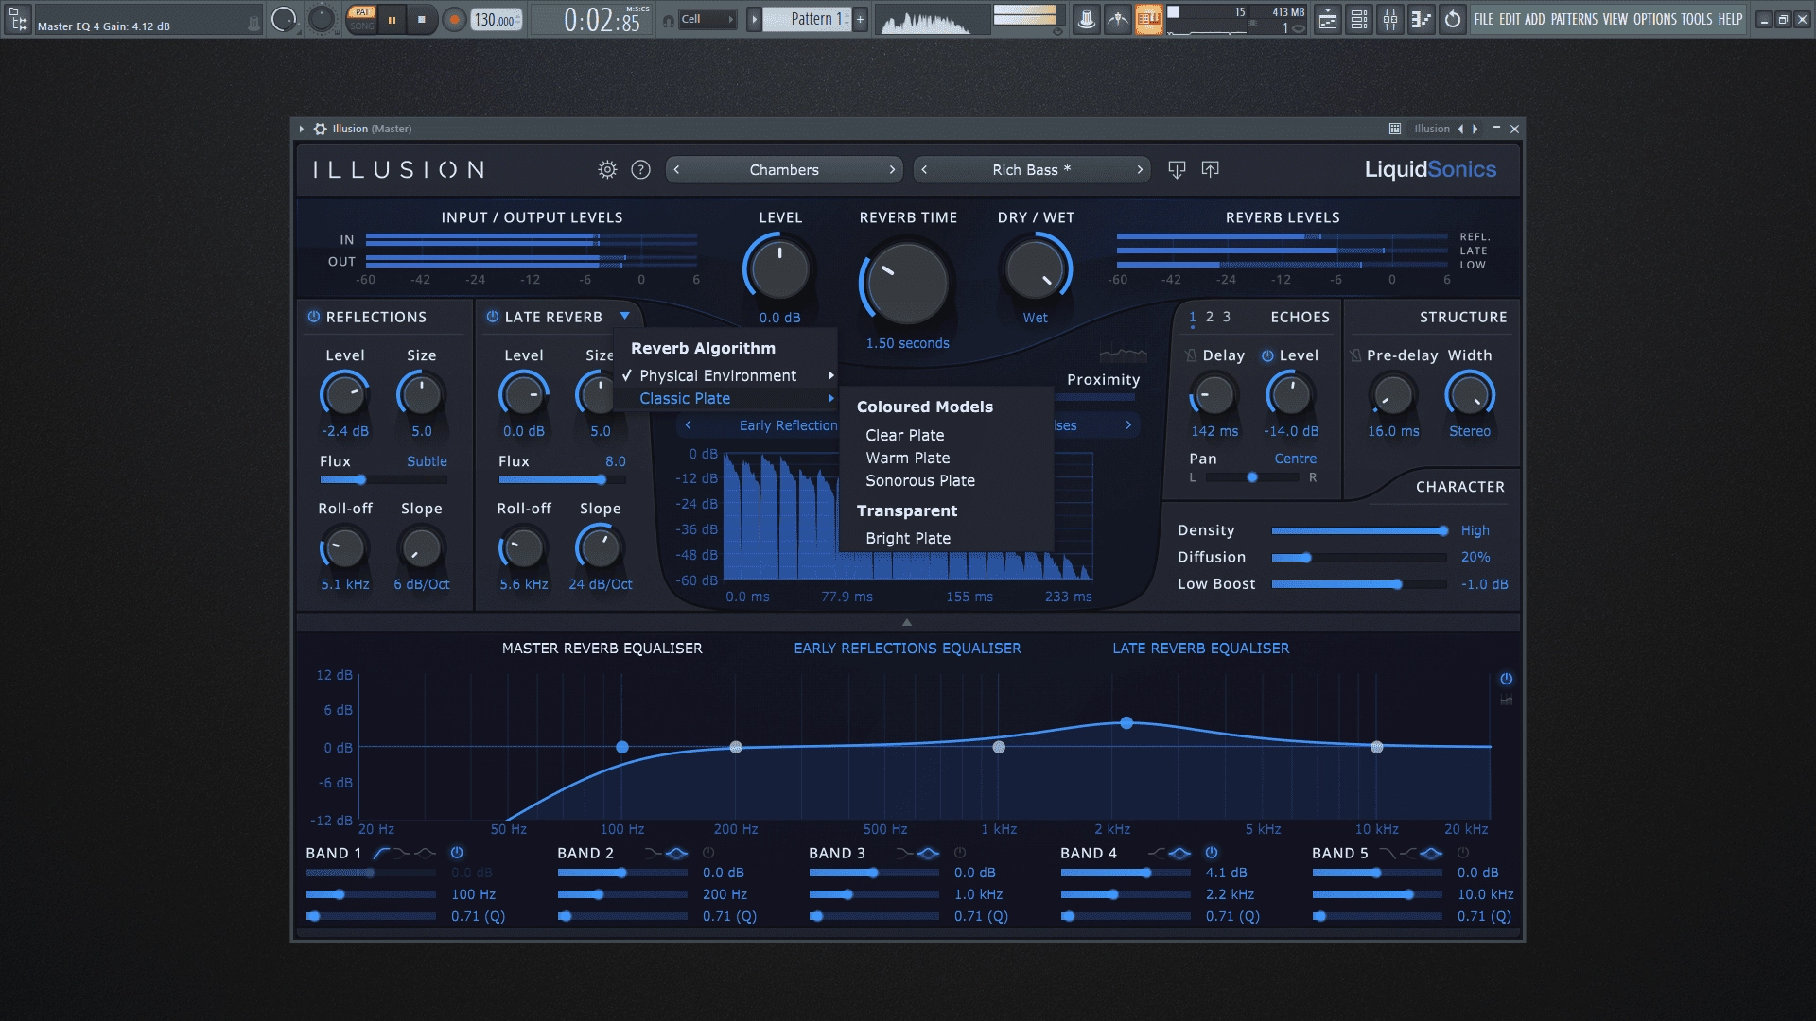Open the FL Studio browser icon at top-left

tap(18, 19)
